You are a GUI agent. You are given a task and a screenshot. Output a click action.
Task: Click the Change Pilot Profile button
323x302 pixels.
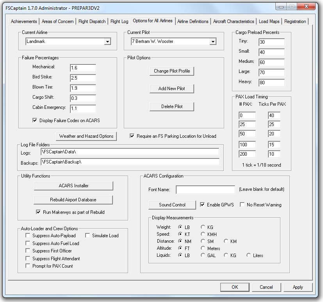click(x=172, y=71)
